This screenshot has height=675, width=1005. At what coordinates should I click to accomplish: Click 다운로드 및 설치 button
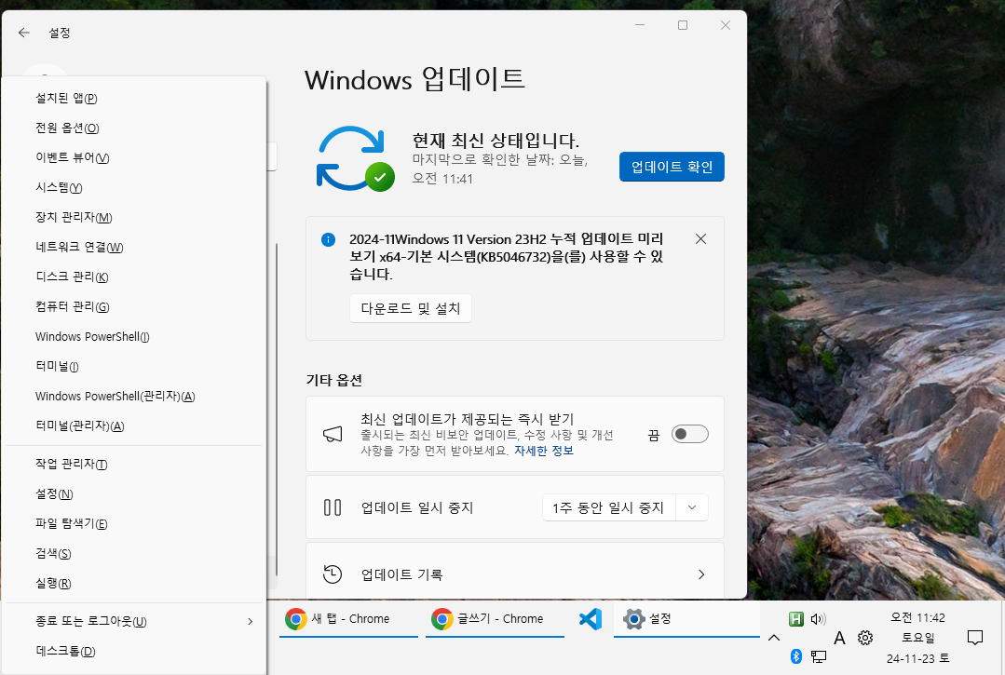click(x=410, y=308)
